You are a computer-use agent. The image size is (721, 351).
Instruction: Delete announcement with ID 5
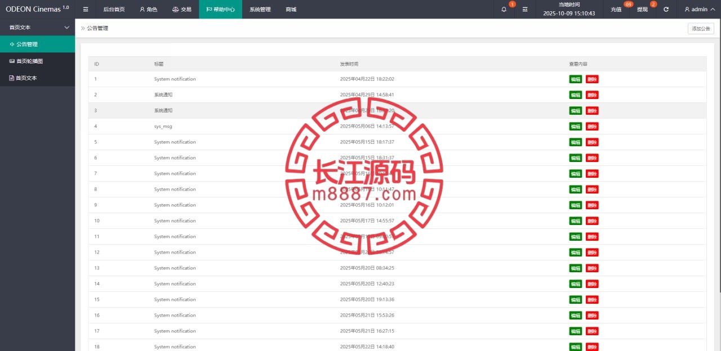pyautogui.click(x=592, y=142)
